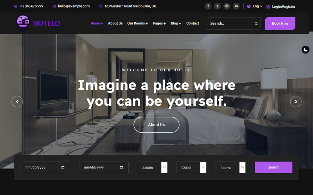Open the Our Rooms menu
This screenshot has height=195, width=313.
tap(137, 23)
